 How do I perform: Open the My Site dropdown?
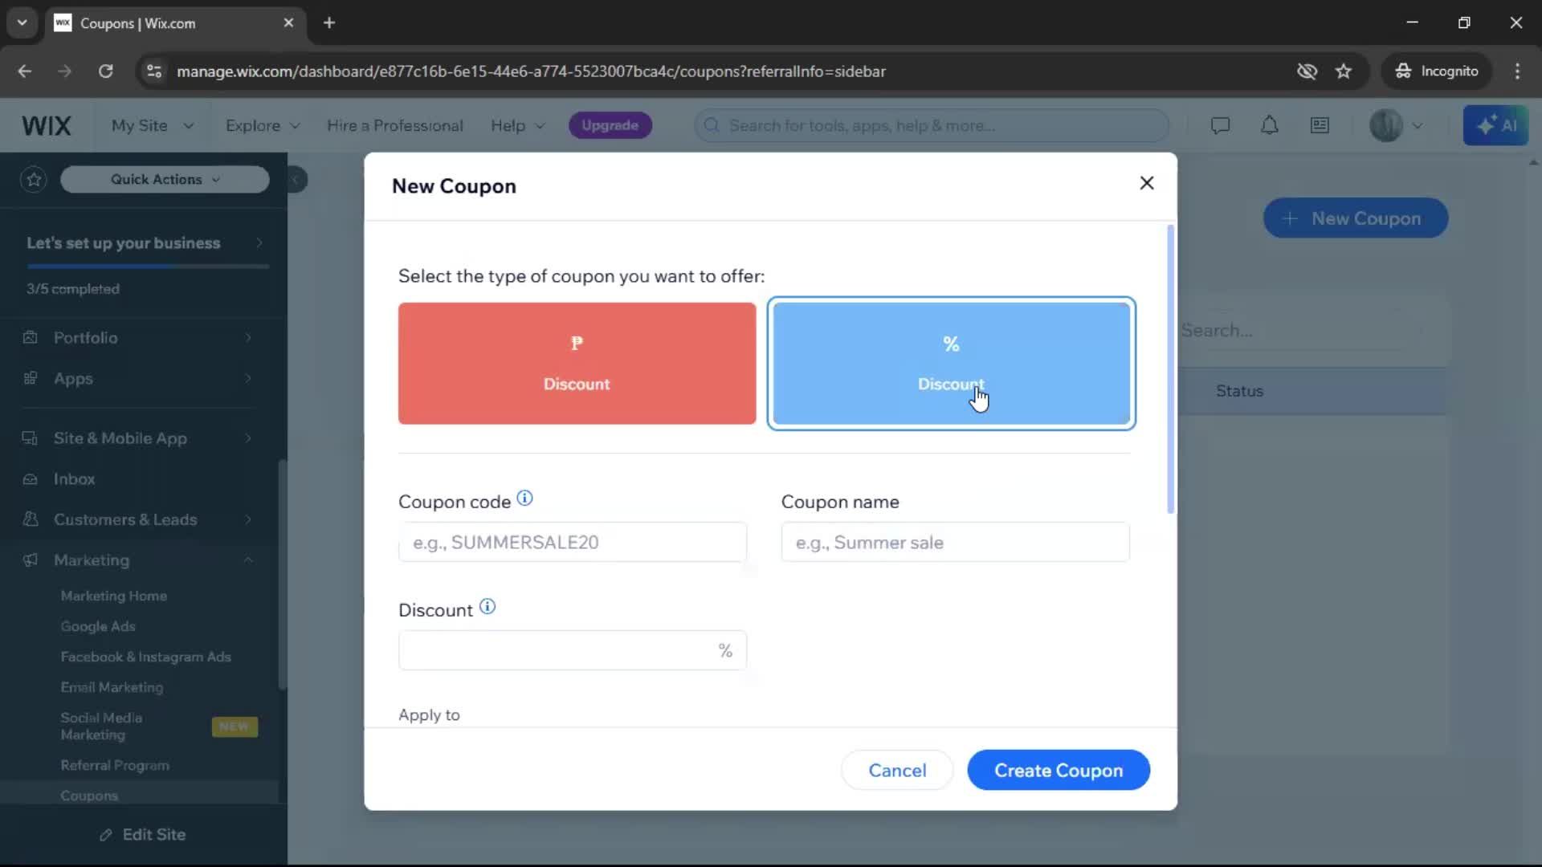click(153, 125)
